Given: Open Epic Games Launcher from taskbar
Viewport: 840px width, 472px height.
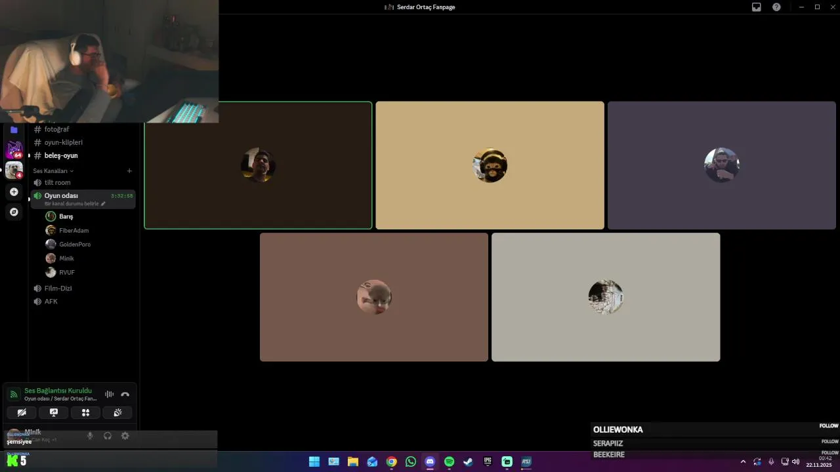Looking at the screenshot, I should click(x=488, y=462).
